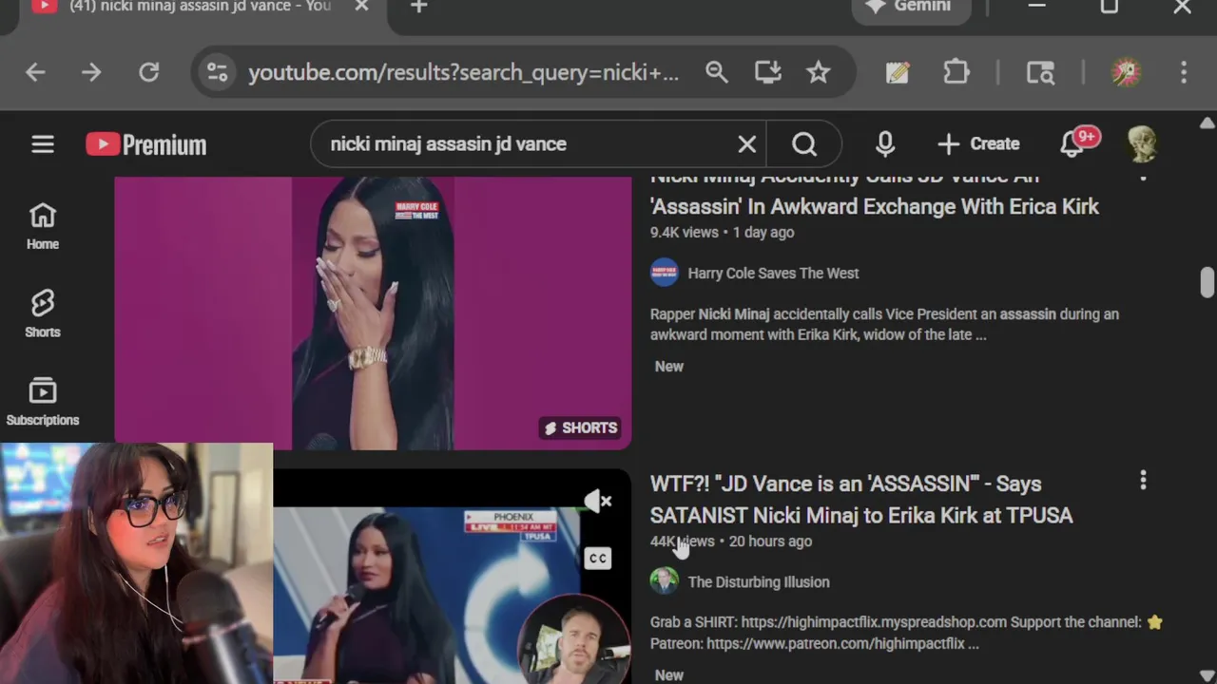Viewport: 1217px width, 684px height.
Task: Click the scrollbar up arrow
Action: [x=1207, y=123]
